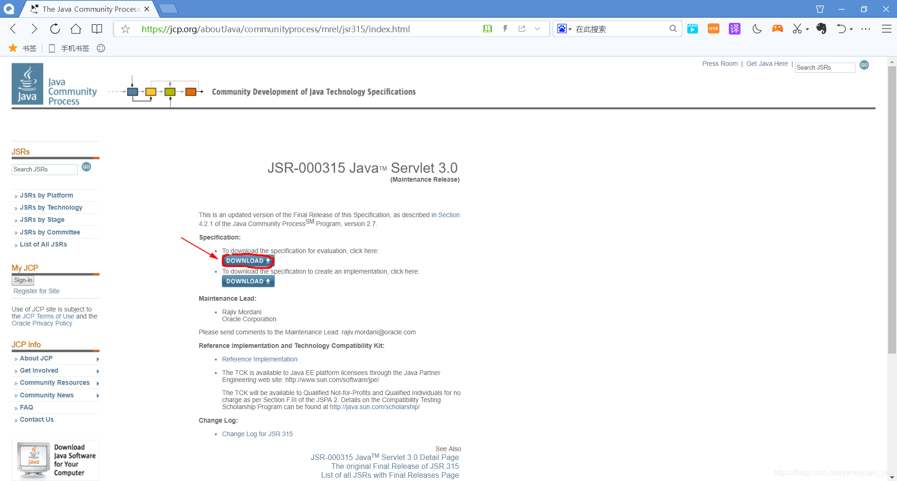The width and height of the screenshot is (897, 481).
Task: Click the vertical page scrollbar thumb
Action: click(892, 210)
